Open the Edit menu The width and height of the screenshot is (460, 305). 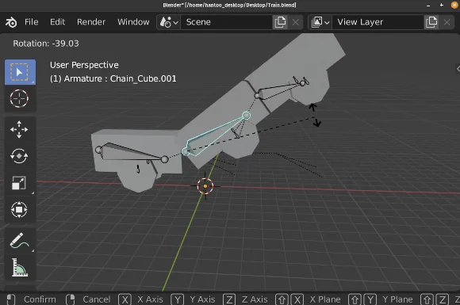tap(57, 22)
